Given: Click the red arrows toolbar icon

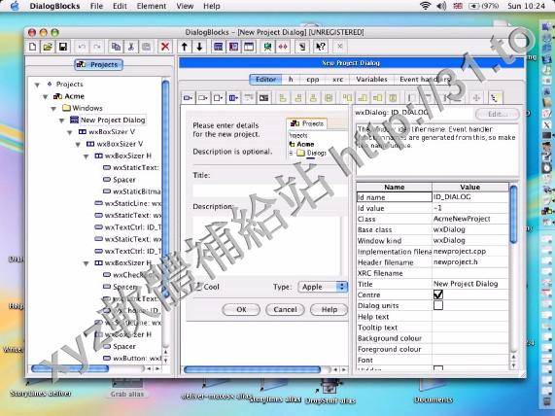Looking at the screenshot, I should pyautogui.click(x=283, y=47).
